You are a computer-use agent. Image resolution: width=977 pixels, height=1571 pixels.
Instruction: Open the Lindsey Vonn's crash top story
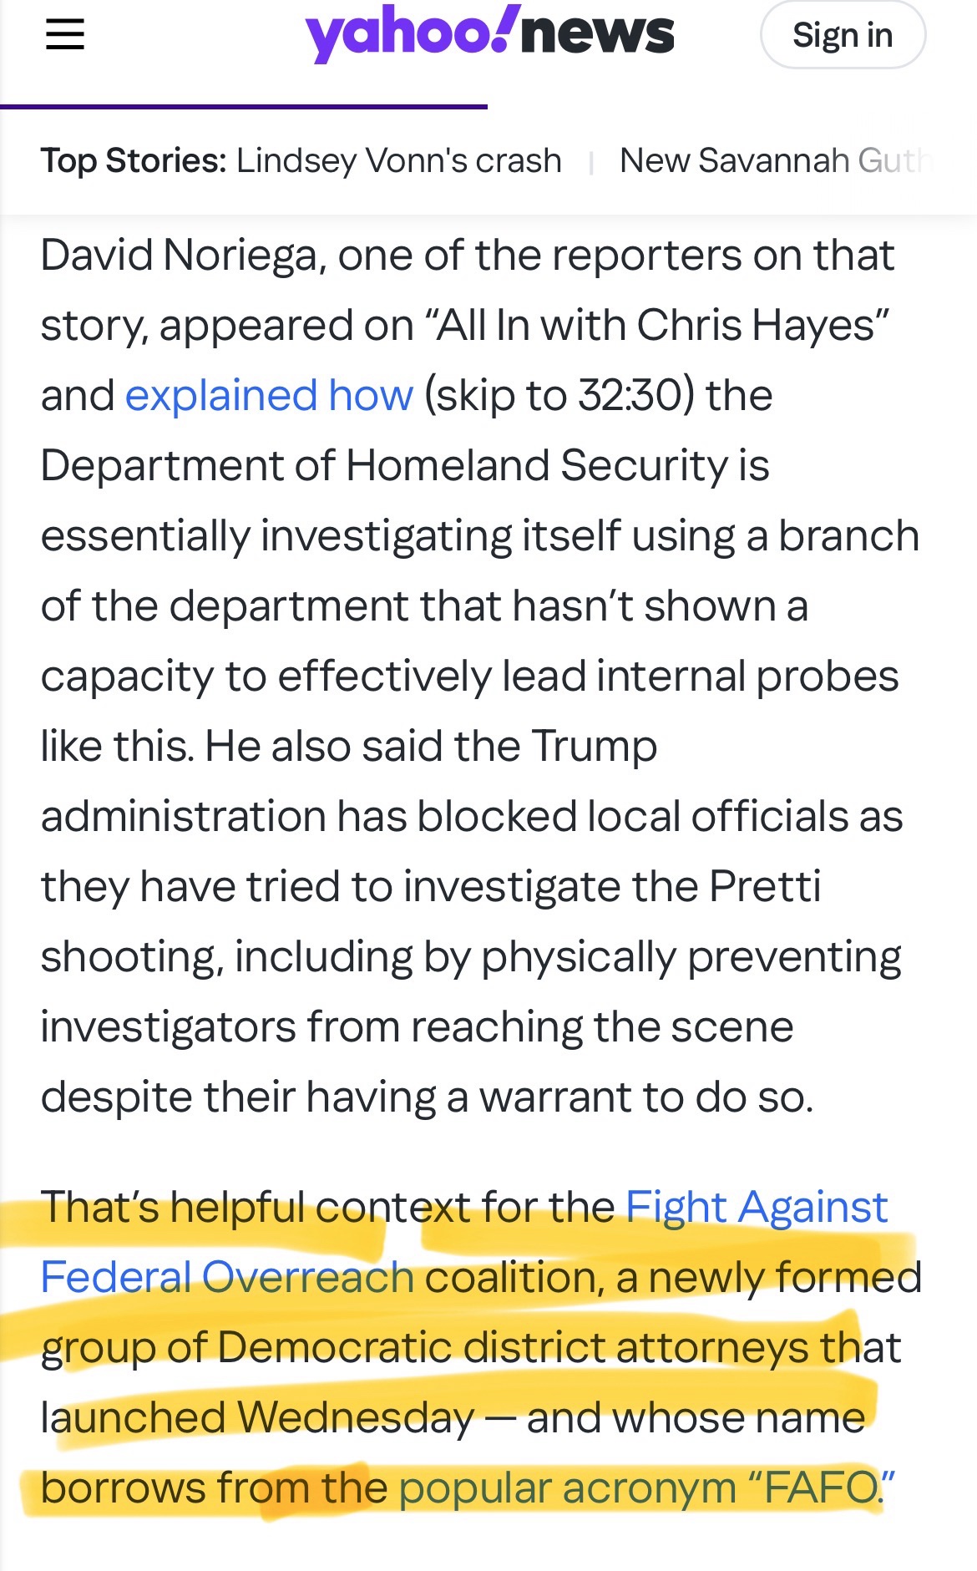point(398,160)
